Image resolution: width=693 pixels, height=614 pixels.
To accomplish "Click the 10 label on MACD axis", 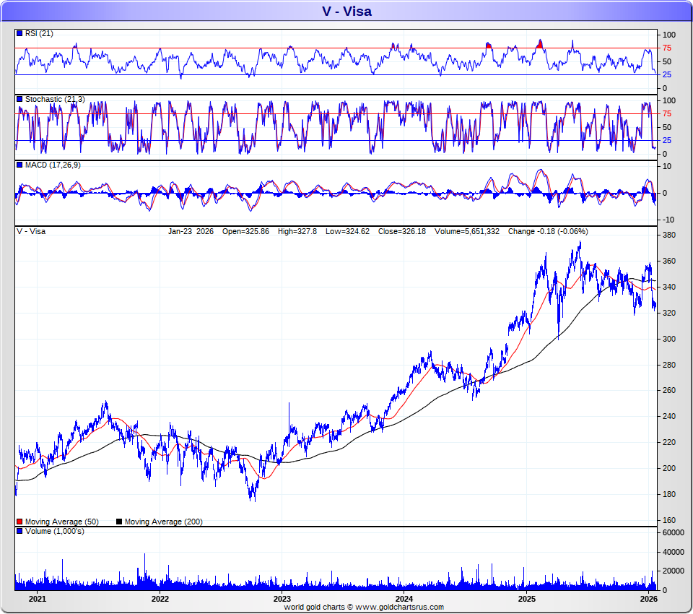I will pos(667,167).
